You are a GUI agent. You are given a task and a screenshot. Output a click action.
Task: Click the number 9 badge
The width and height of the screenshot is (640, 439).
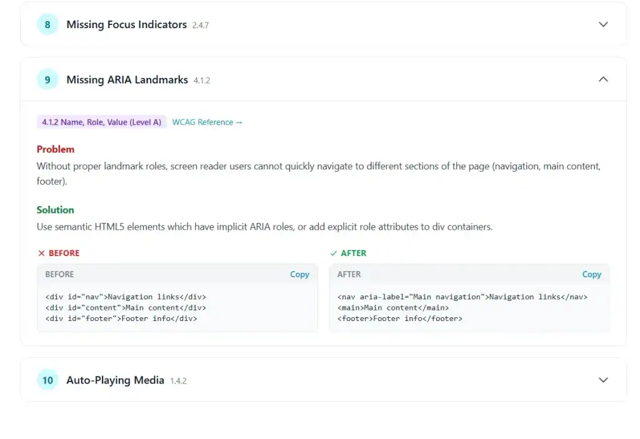(47, 79)
